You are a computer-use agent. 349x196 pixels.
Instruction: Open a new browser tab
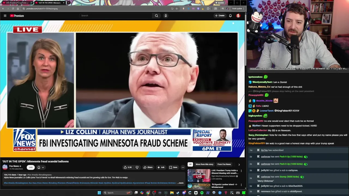coord(68,3)
